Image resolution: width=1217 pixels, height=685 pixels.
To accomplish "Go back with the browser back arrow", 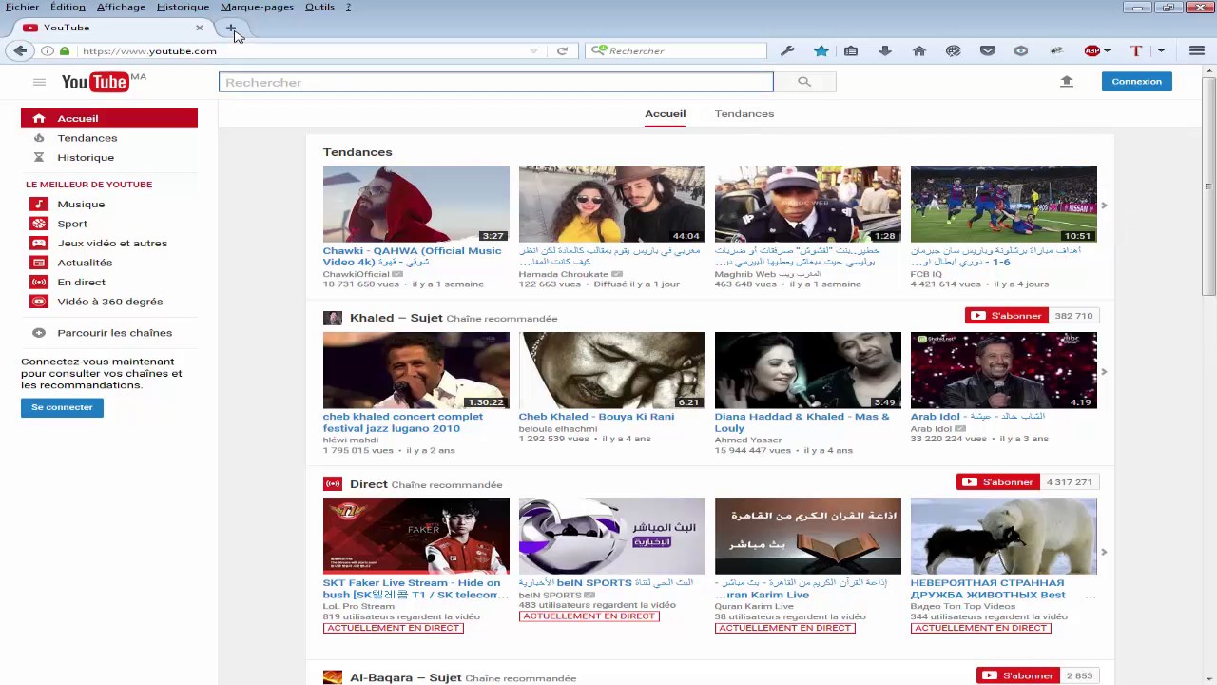I will [x=20, y=50].
